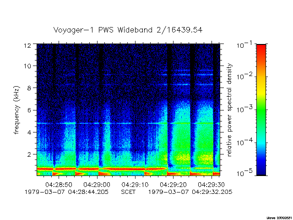
Task: Click the time tick label "04:29:20"
Action: [x=173, y=185]
